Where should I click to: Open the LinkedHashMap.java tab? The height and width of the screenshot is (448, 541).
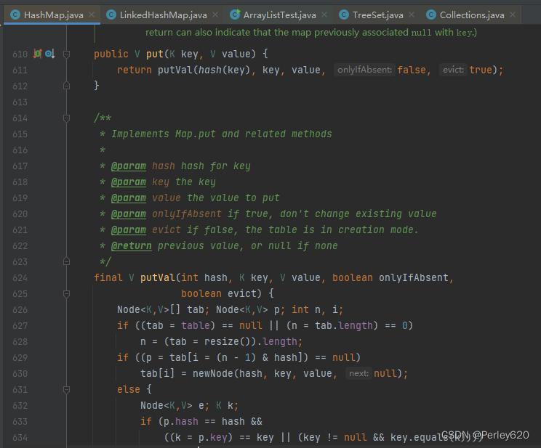tap(162, 15)
